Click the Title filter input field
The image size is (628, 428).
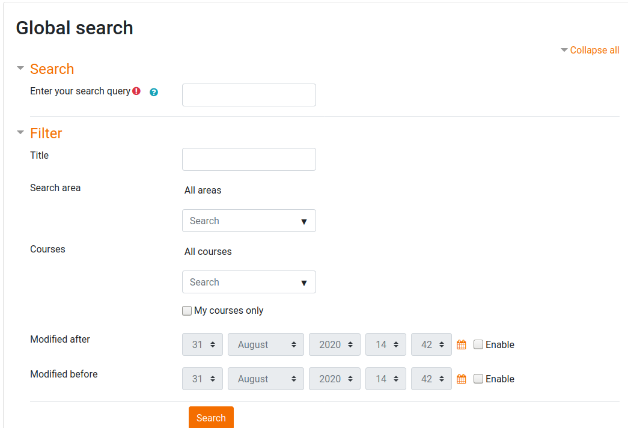click(x=249, y=159)
